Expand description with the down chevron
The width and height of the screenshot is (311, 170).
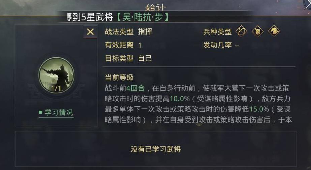(199, 125)
